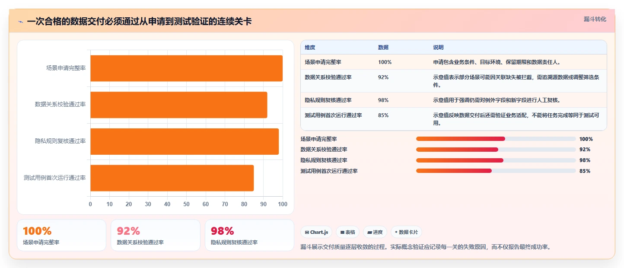Open the 98% 隐私规则复核通过率 stat card

[249, 235]
